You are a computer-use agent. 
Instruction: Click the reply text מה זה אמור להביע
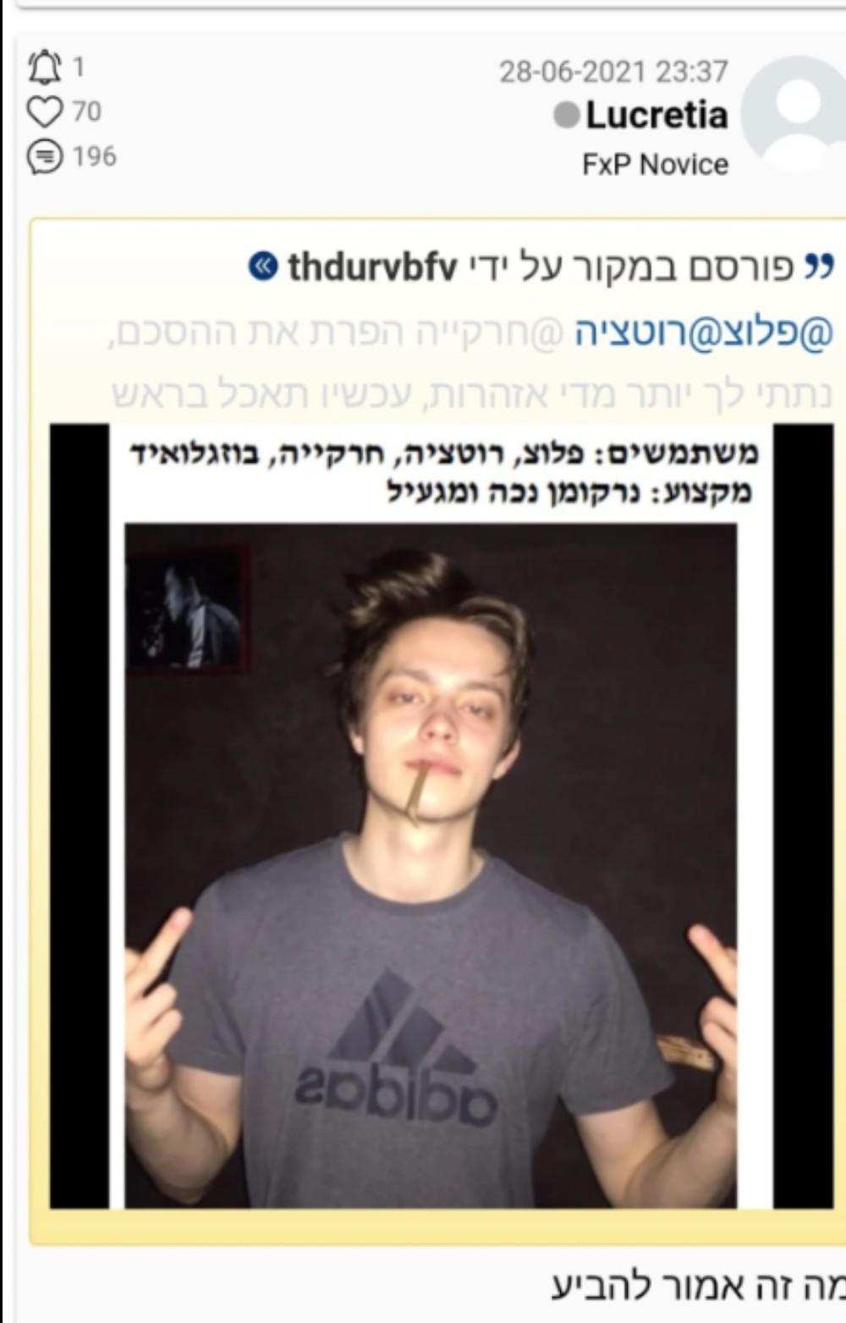click(x=699, y=1287)
